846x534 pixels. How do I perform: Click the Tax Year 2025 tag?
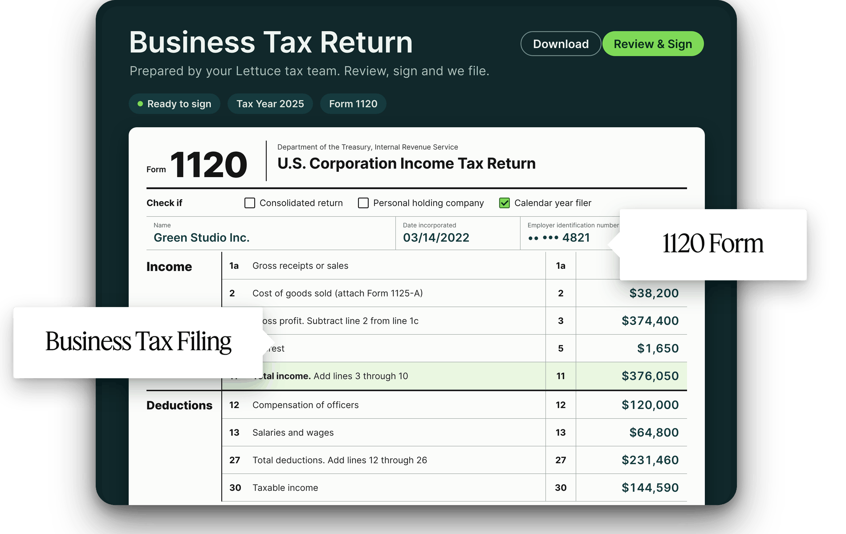click(x=270, y=104)
